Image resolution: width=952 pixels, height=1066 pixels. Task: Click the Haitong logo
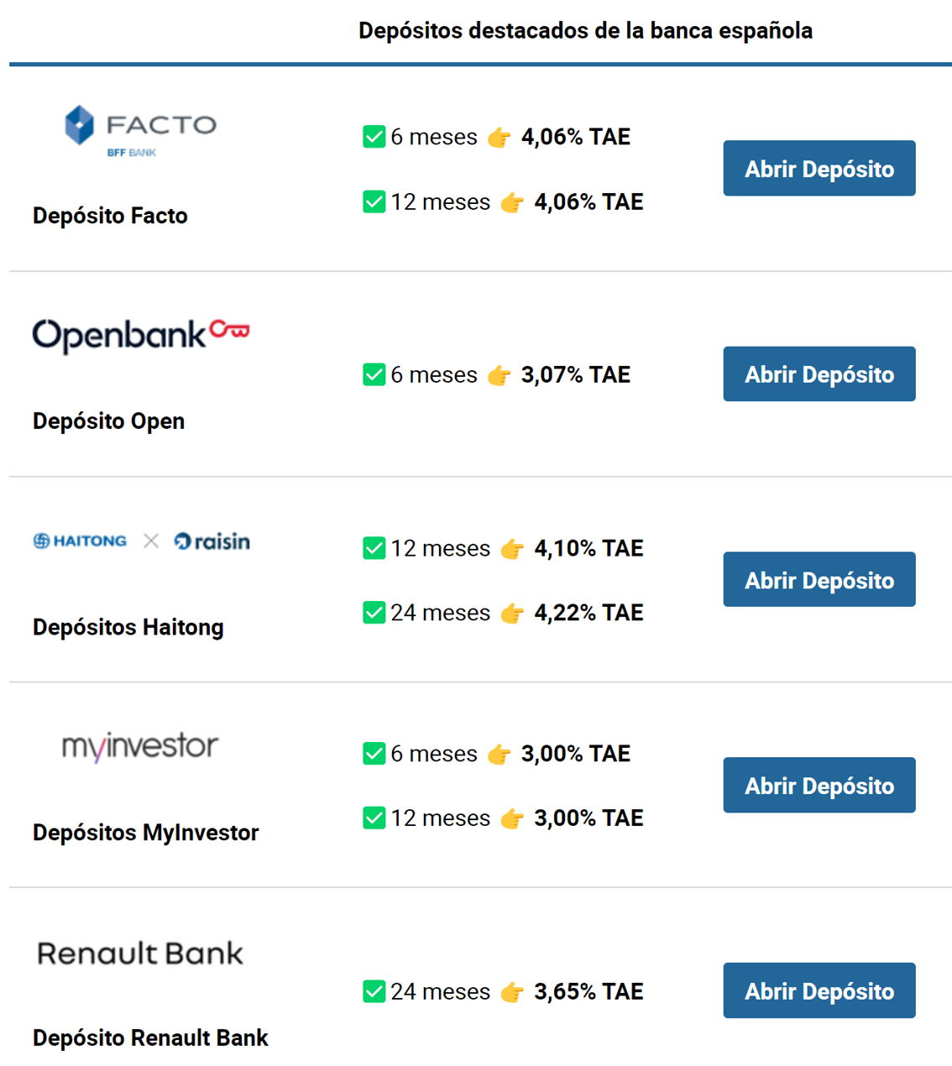click(80, 541)
